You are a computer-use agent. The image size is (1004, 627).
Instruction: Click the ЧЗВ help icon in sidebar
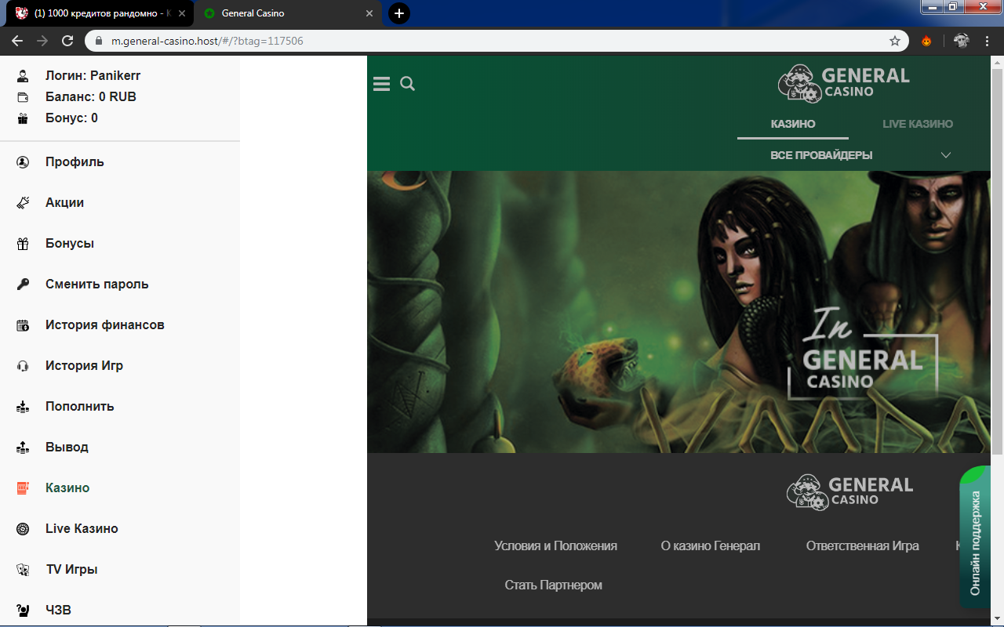(x=23, y=610)
